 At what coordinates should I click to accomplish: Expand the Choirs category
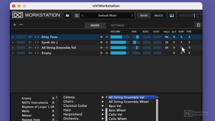pos(103,102)
